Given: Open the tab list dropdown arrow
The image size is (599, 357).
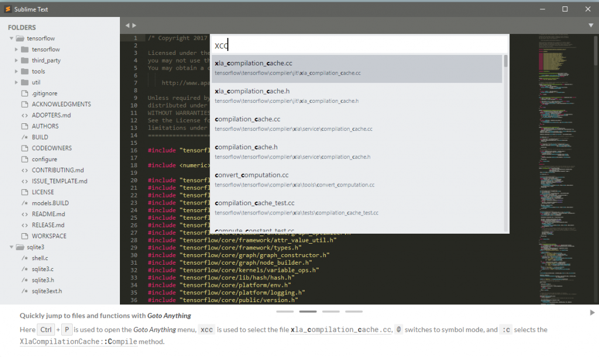Looking at the screenshot, I should point(591,26).
